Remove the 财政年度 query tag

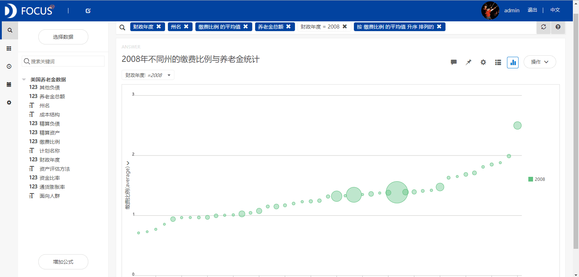pos(159,26)
